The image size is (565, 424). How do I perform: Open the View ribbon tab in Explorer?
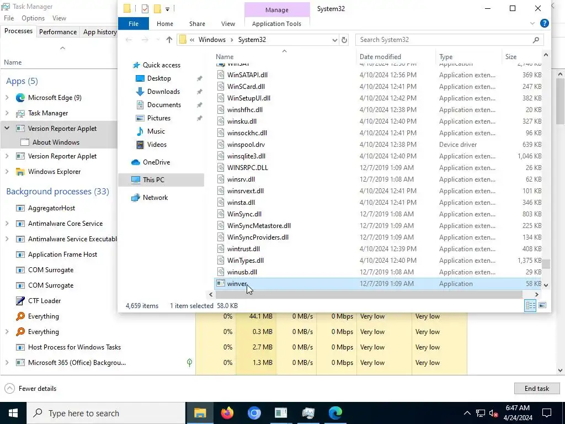228,23
